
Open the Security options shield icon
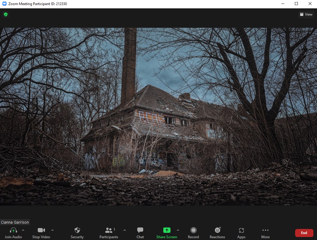[77, 230]
